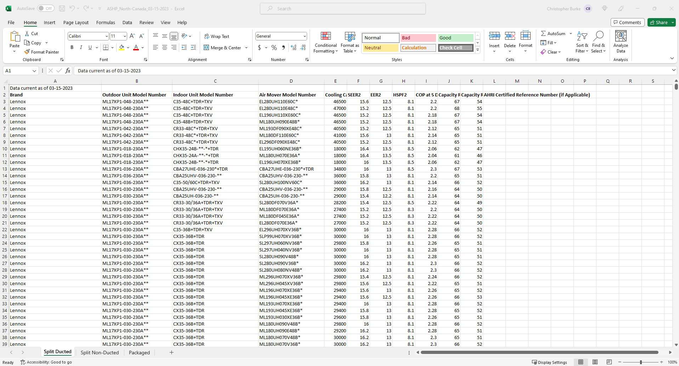Viewport: 679px width, 366px height.
Task: Collapse the ribbon chevron
Action: [x=672, y=58]
